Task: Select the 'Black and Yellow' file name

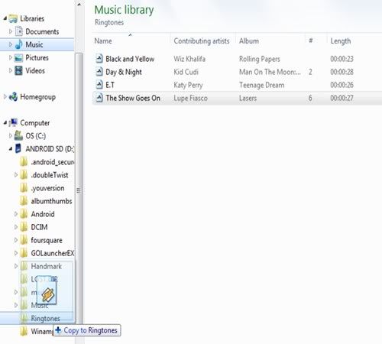Action: coord(130,59)
